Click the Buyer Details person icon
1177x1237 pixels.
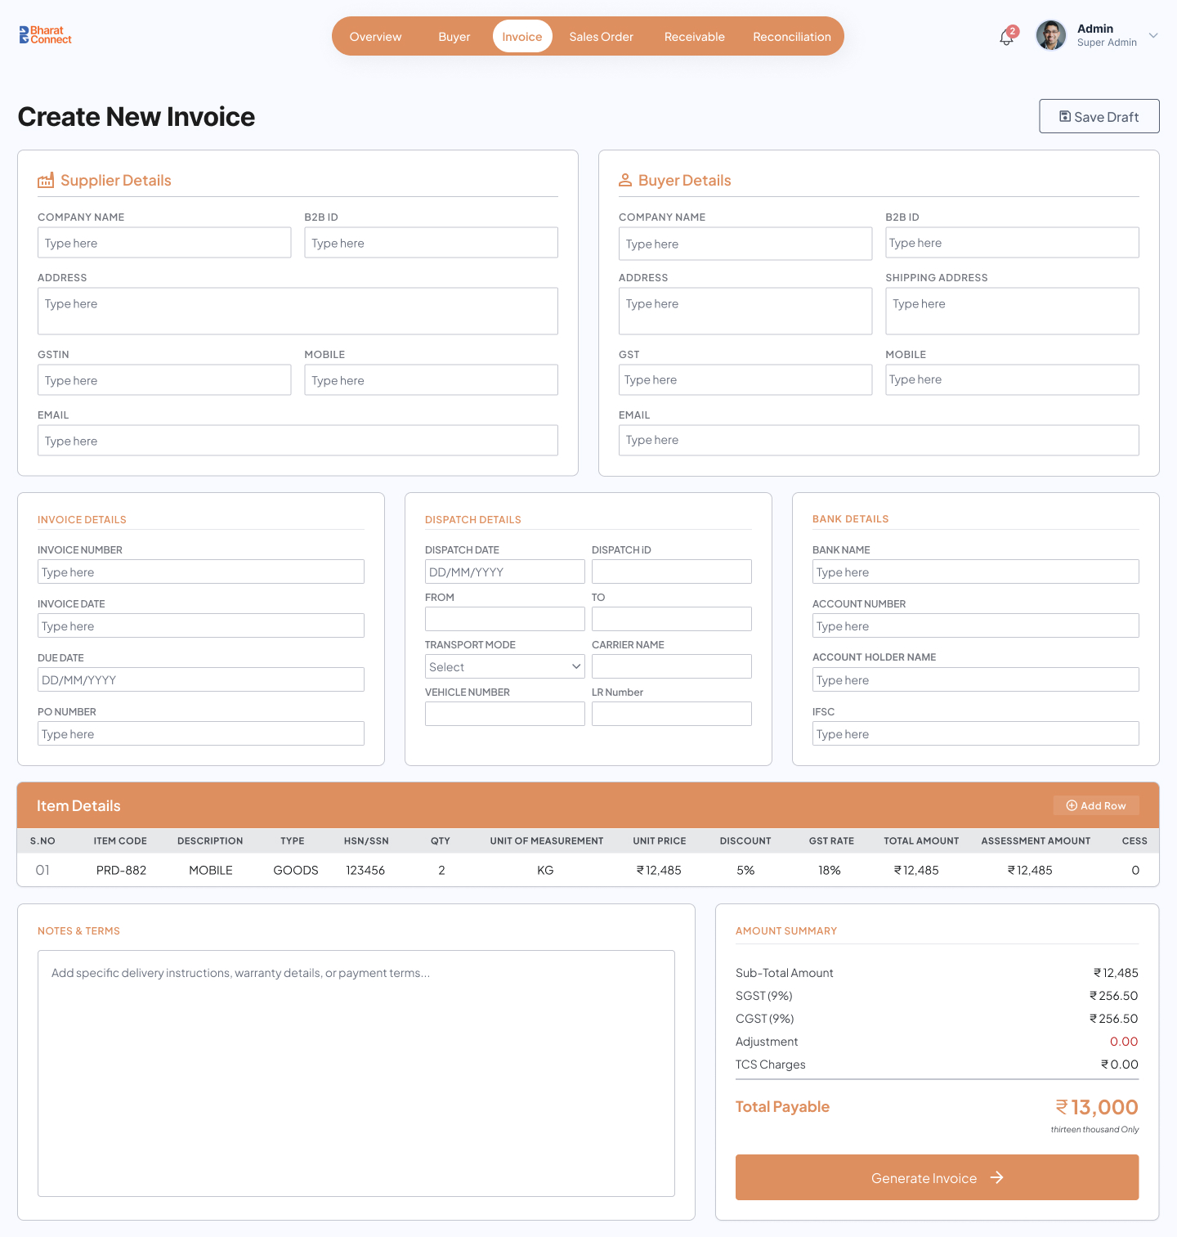(x=625, y=180)
